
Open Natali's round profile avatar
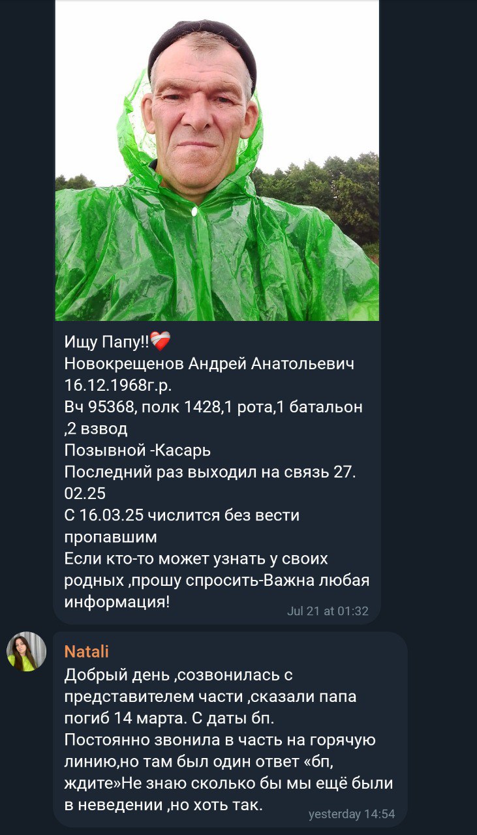(27, 652)
